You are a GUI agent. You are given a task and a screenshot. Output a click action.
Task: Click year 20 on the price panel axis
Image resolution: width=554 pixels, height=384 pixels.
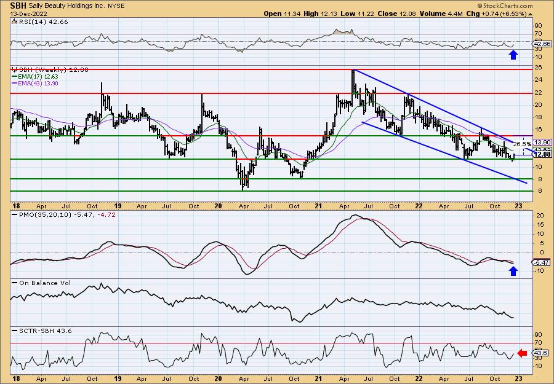218,206
